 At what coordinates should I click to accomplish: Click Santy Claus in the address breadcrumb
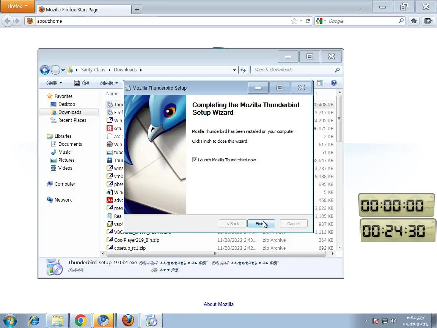coord(93,70)
